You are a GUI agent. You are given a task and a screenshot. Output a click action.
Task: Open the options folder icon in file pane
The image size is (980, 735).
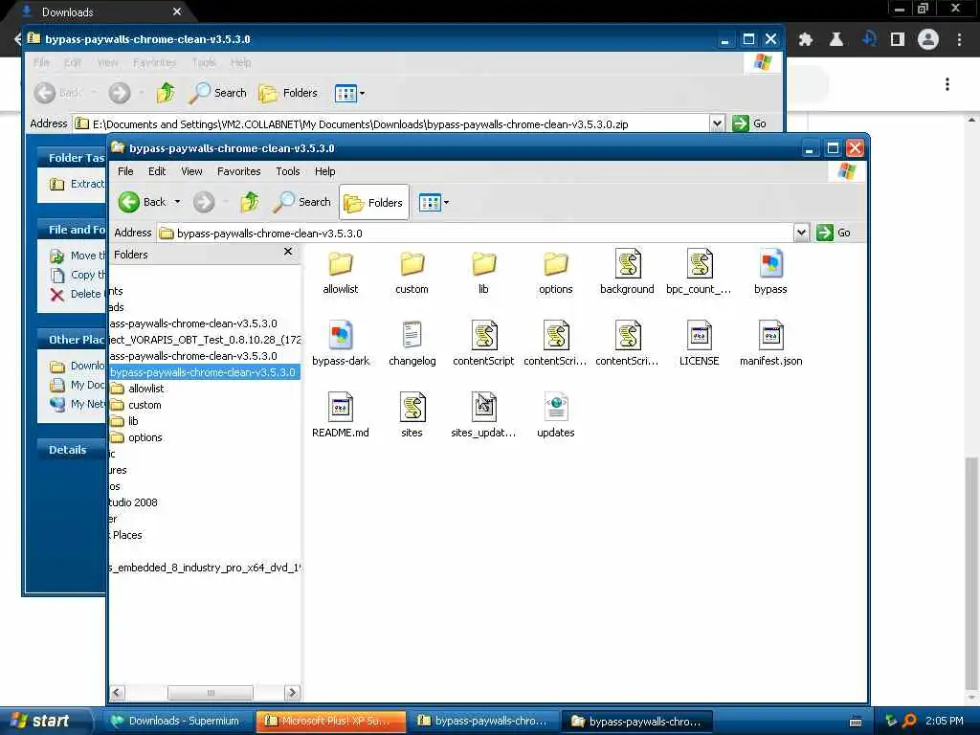click(556, 264)
